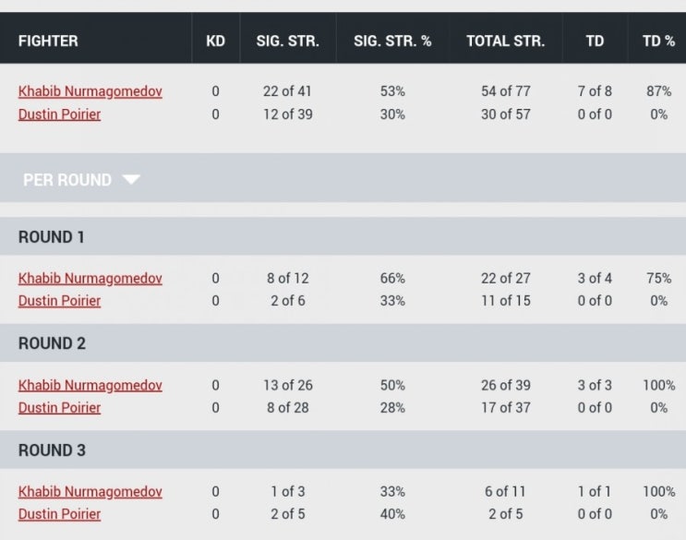Click the TOTAL STR. column header
Screen dimensions: 686x540
pyautogui.click(x=506, y=42)
